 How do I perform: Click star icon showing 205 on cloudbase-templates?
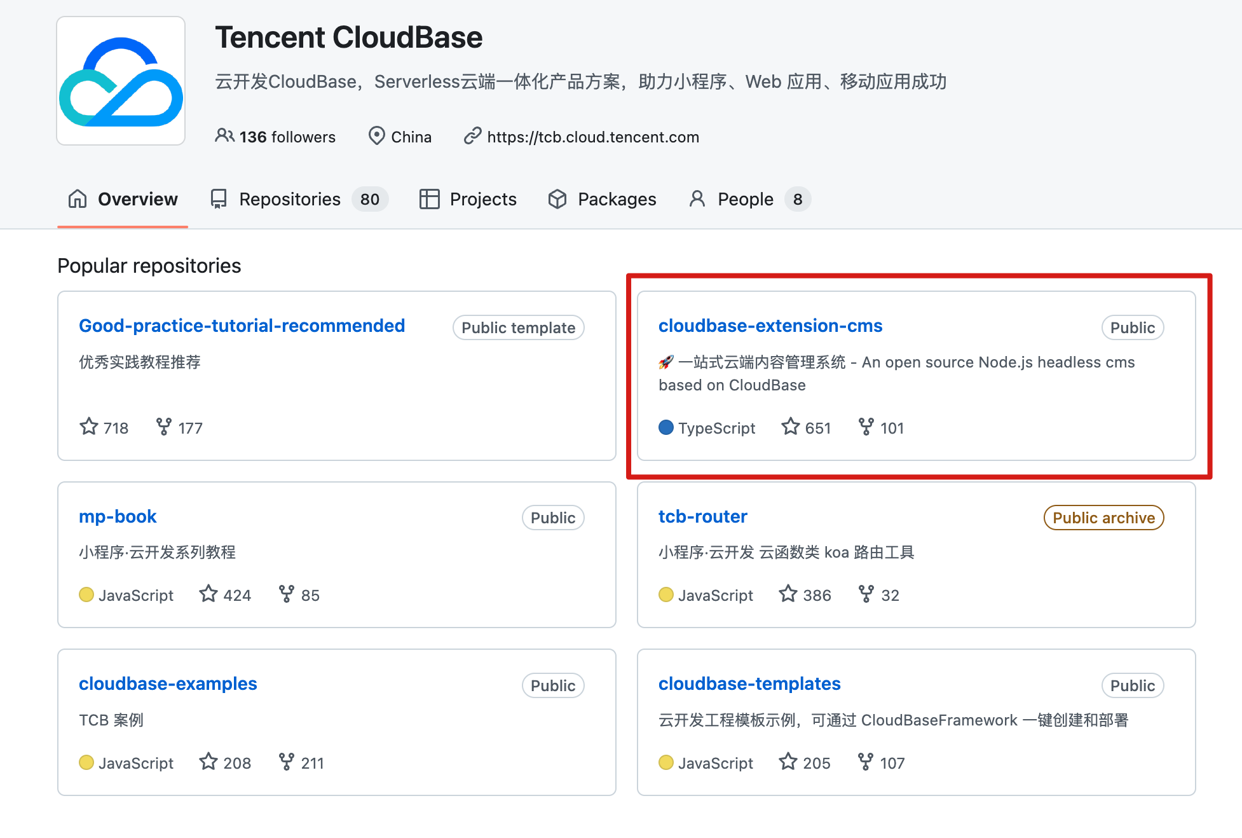tap(788, 761)
